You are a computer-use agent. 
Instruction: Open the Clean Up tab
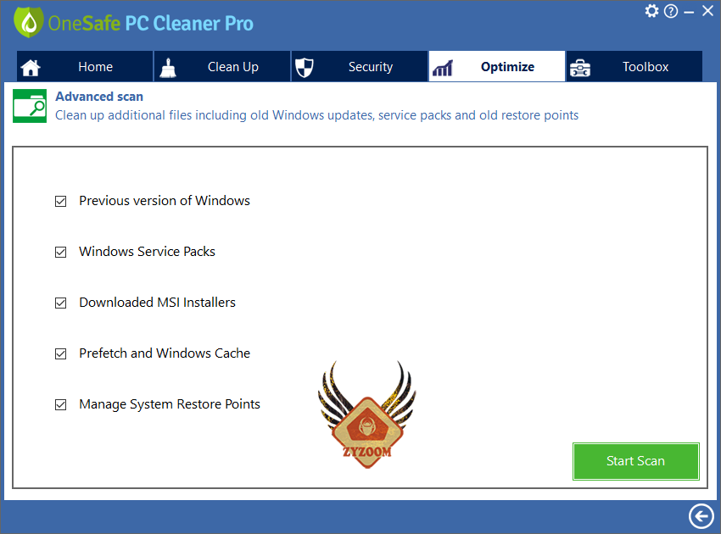click(222, 67)
